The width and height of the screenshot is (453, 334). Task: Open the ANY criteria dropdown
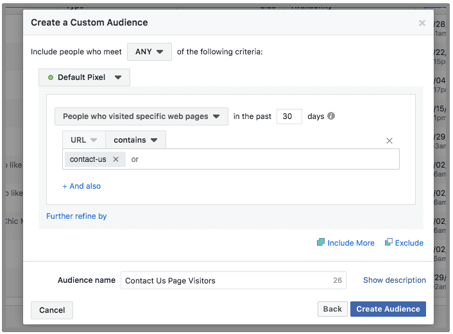(150, 52)
